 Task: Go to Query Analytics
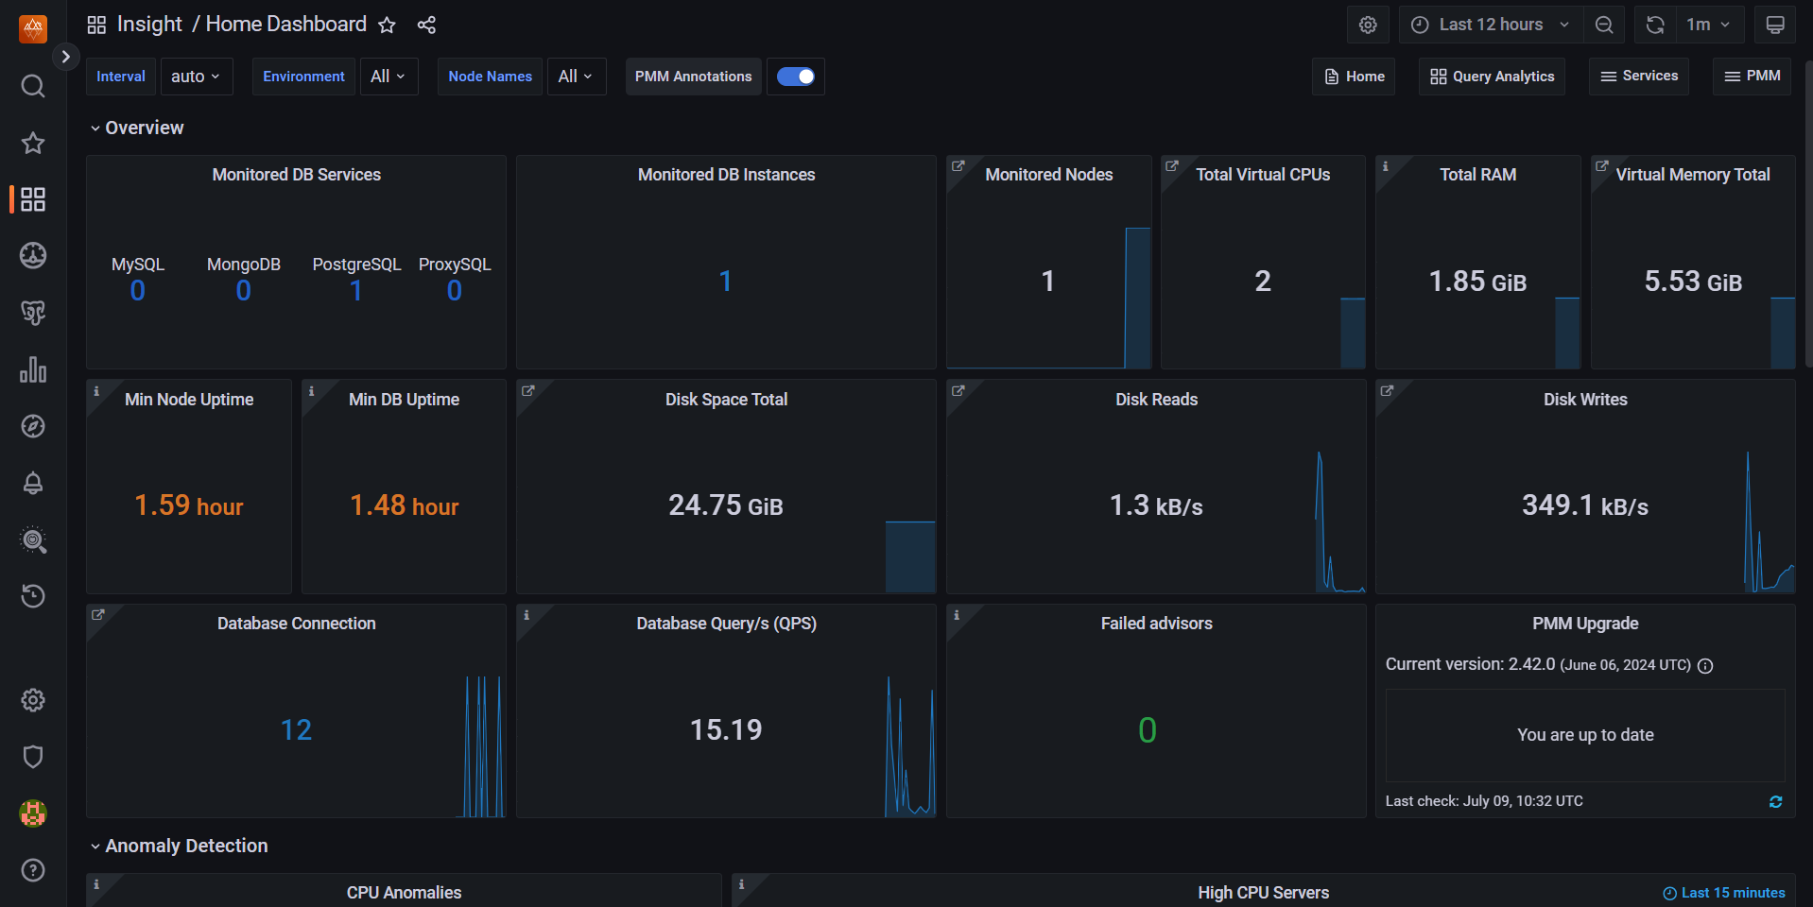pyautogui.click(x=1492, y=77)
